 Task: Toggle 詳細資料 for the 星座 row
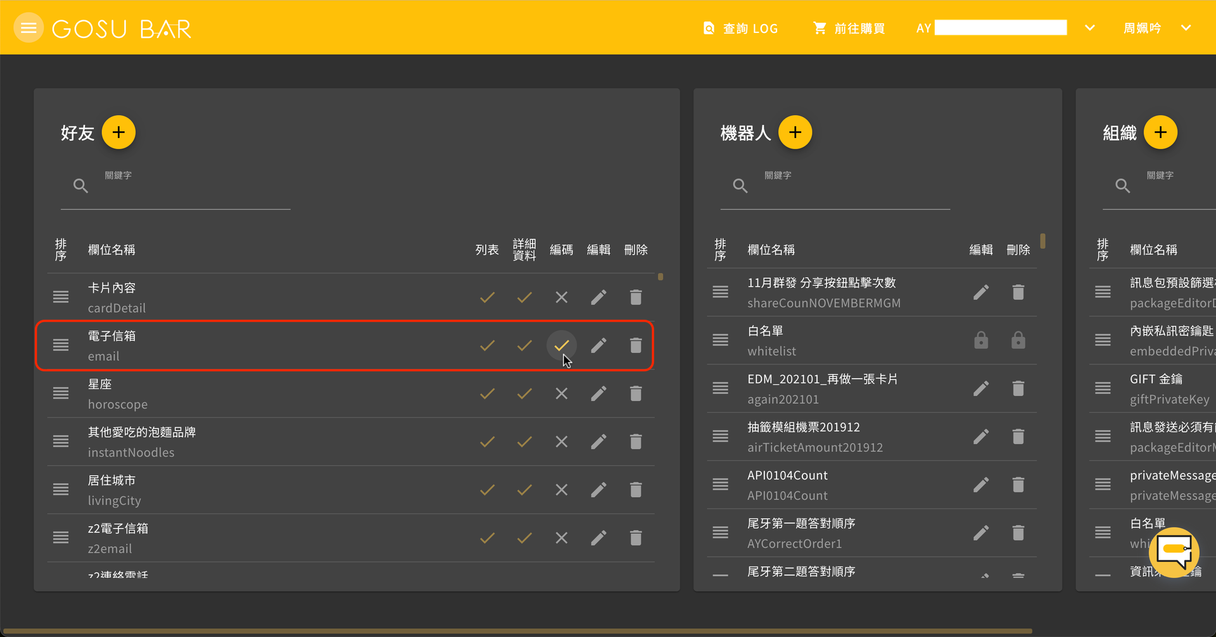tap(524, 393)
